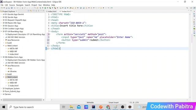The image size is (196, 110).
Task: Open the Navigate menu
Action: tap(20, 5)
